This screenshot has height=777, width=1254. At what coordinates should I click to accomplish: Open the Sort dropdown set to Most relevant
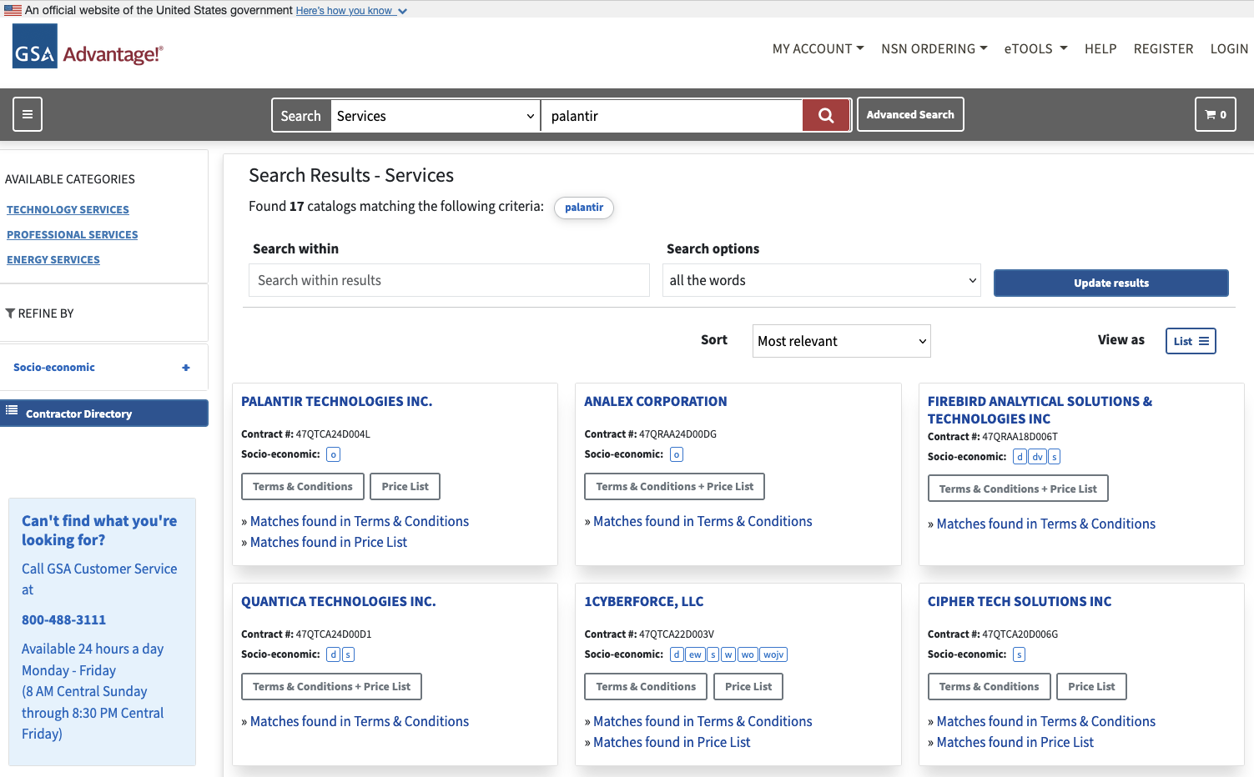[x=840, y=340]
